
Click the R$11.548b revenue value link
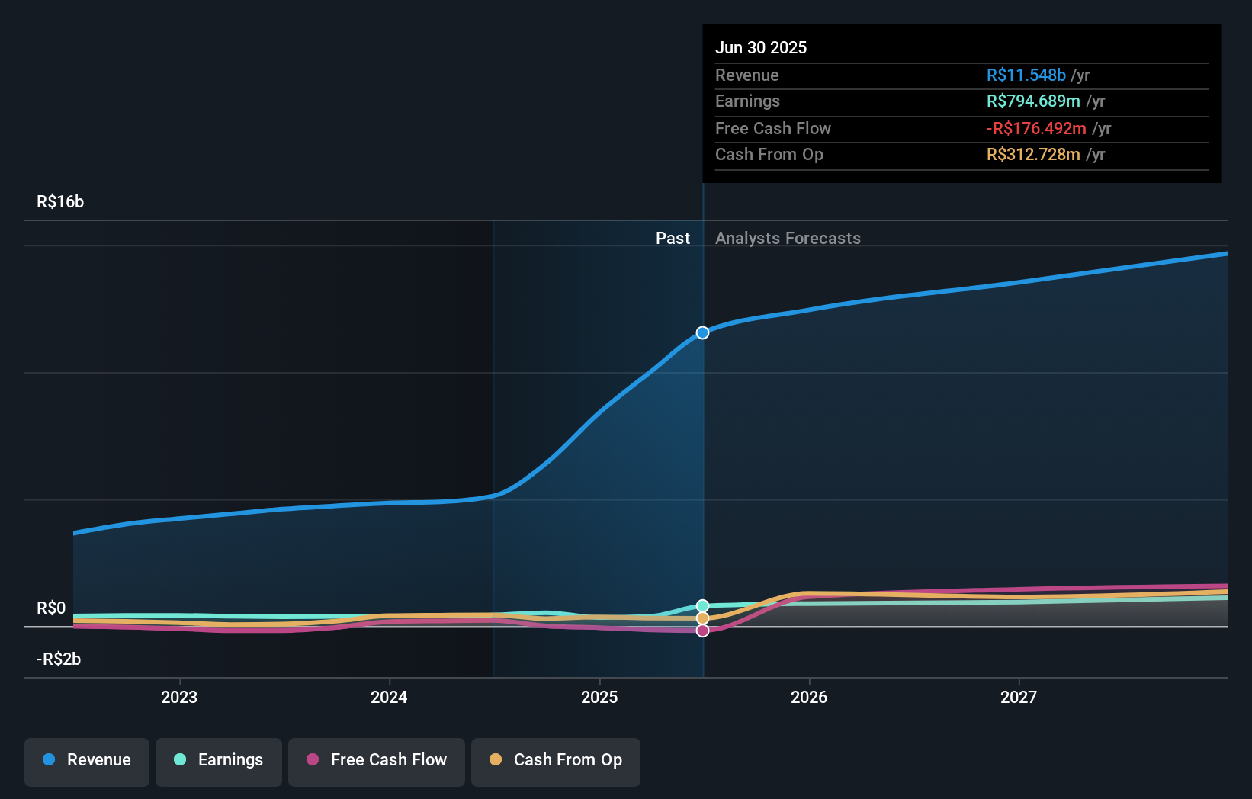click(x=1026, y=75)
